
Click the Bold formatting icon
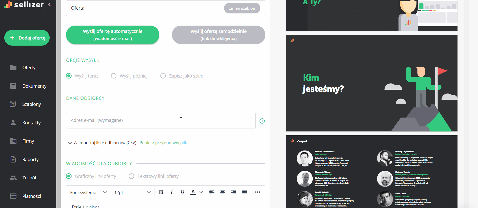(x=161, y=192)
